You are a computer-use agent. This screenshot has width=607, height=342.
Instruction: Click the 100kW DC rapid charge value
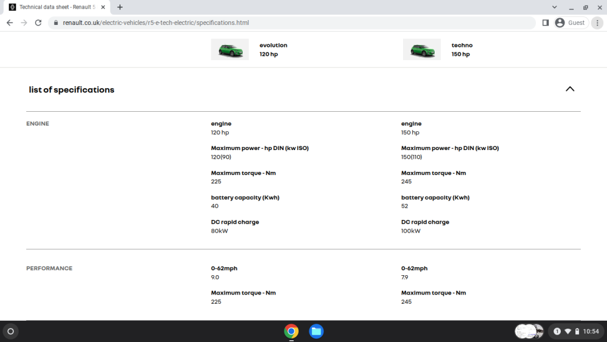(411, 231)
